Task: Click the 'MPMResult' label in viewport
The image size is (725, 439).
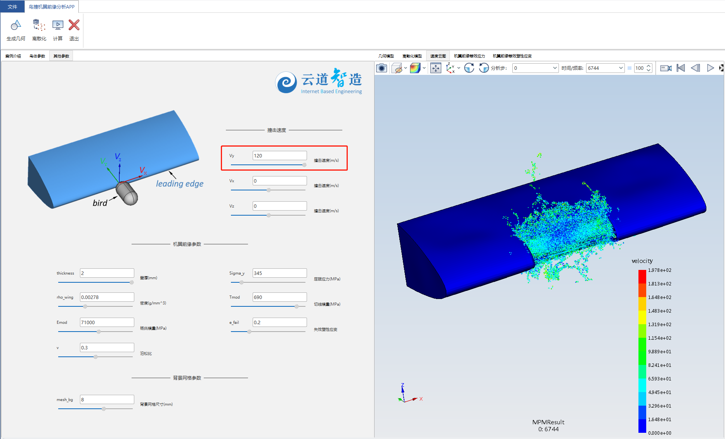Action: tap(548, 422)
